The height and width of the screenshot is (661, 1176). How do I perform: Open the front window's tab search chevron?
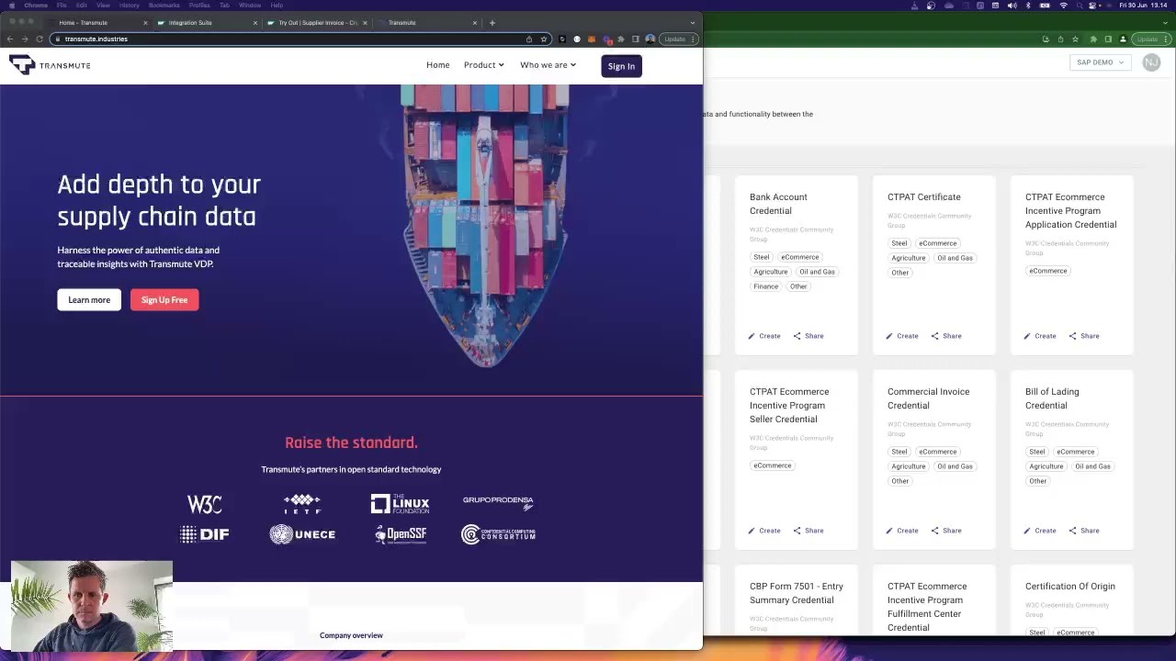(x=692, y=22)
